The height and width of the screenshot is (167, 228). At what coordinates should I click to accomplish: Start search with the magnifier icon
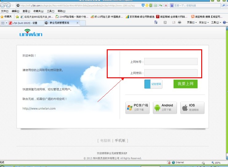click(x=224, y=6)
